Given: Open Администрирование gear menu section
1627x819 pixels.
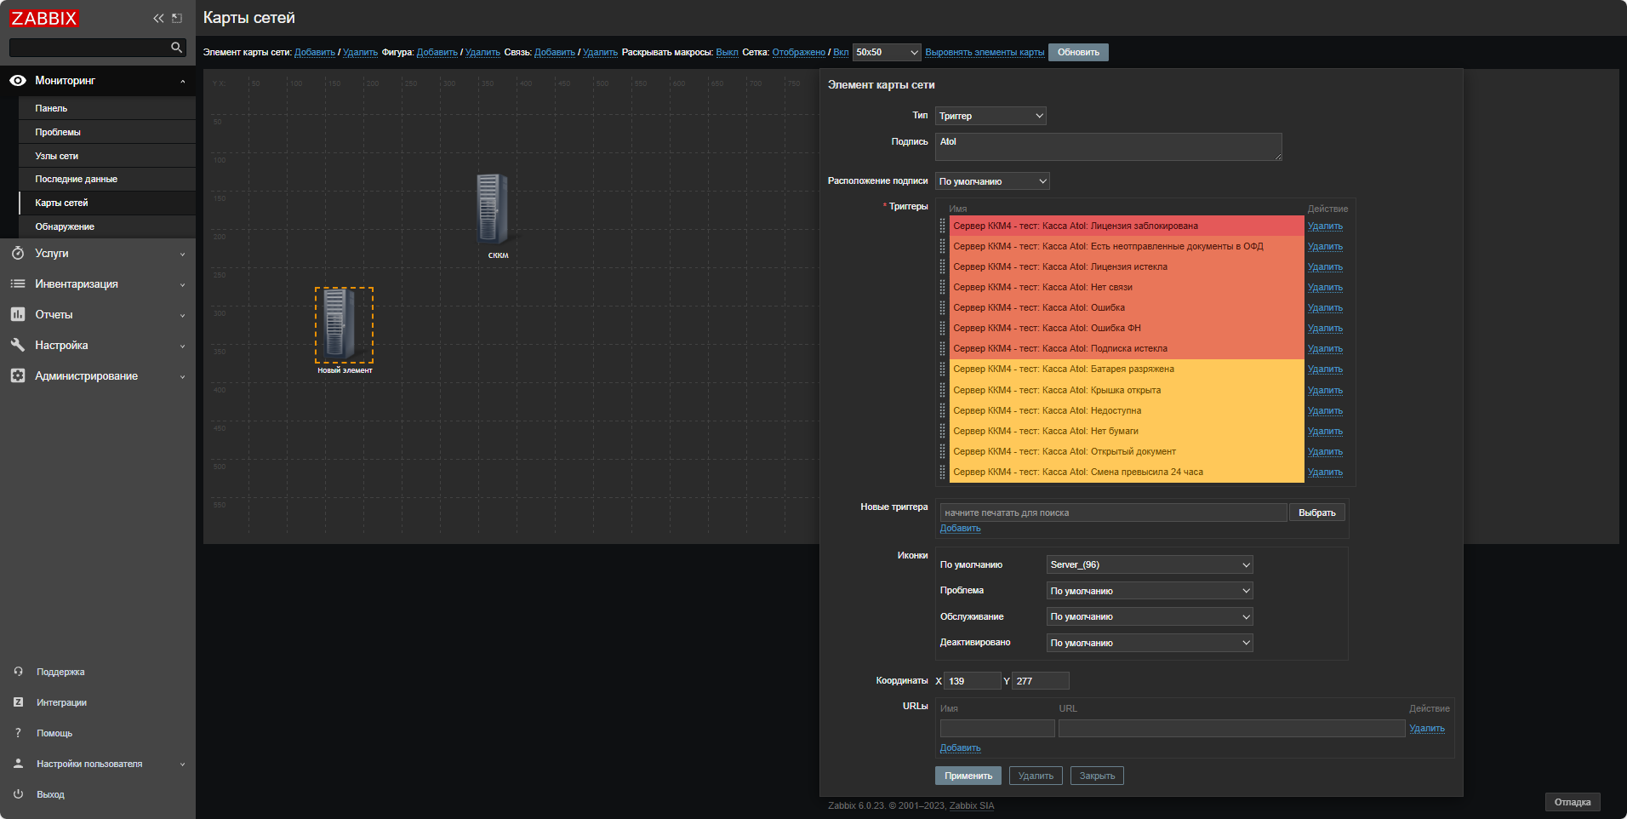Looking at the screenshot, I should (x=86, y=376).
